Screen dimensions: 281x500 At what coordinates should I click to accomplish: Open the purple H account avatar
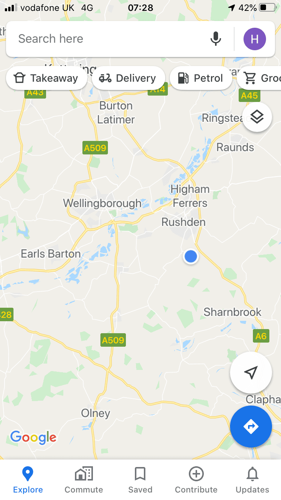click(255, 39)
